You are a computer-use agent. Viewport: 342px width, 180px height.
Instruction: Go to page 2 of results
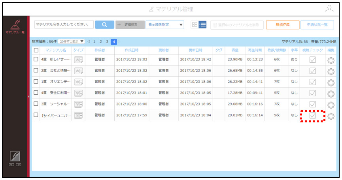coord(100,41)
